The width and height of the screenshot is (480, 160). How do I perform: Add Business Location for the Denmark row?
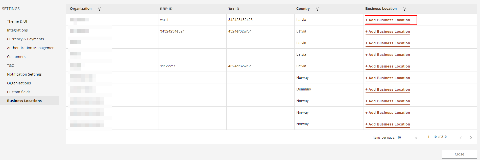pyautogui.click(x=388, y=89)
